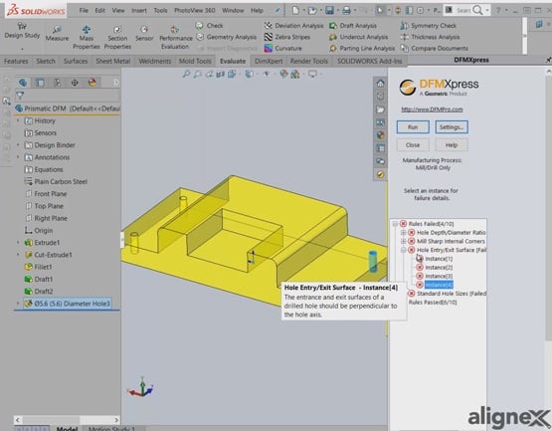Open the DFMPro.com link
The image size is (552, 431).
coord(432,109)
